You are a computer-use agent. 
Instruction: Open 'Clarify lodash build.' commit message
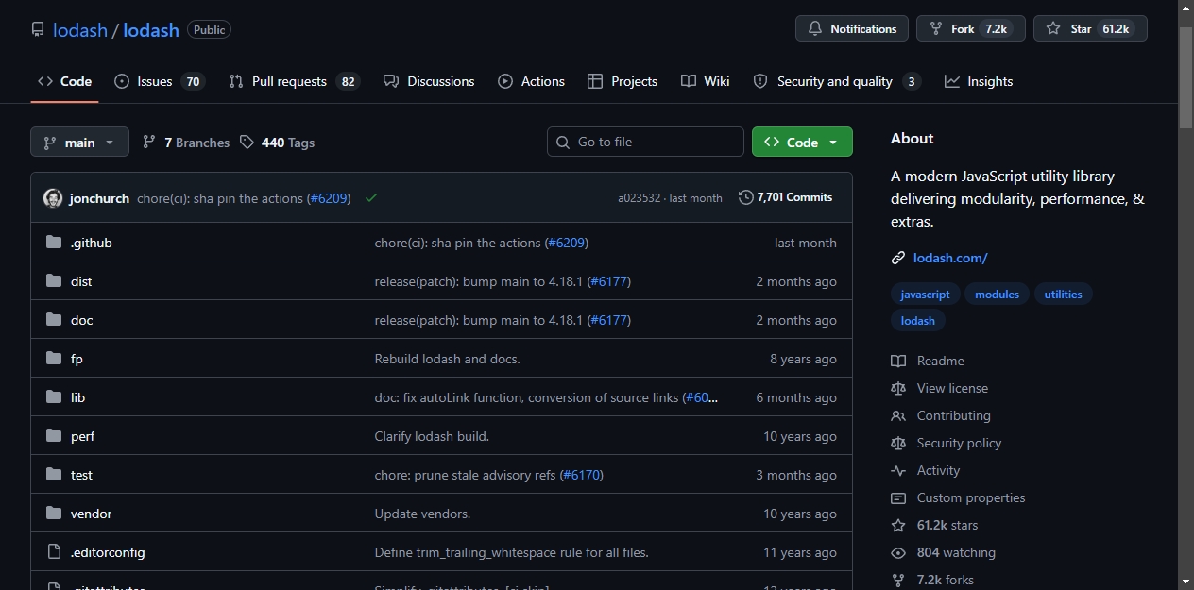(432, 436)
